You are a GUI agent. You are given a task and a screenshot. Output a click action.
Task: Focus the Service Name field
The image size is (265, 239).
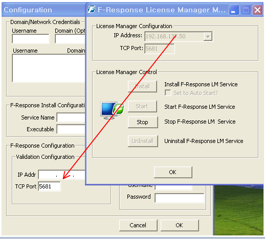coord(71,117)
